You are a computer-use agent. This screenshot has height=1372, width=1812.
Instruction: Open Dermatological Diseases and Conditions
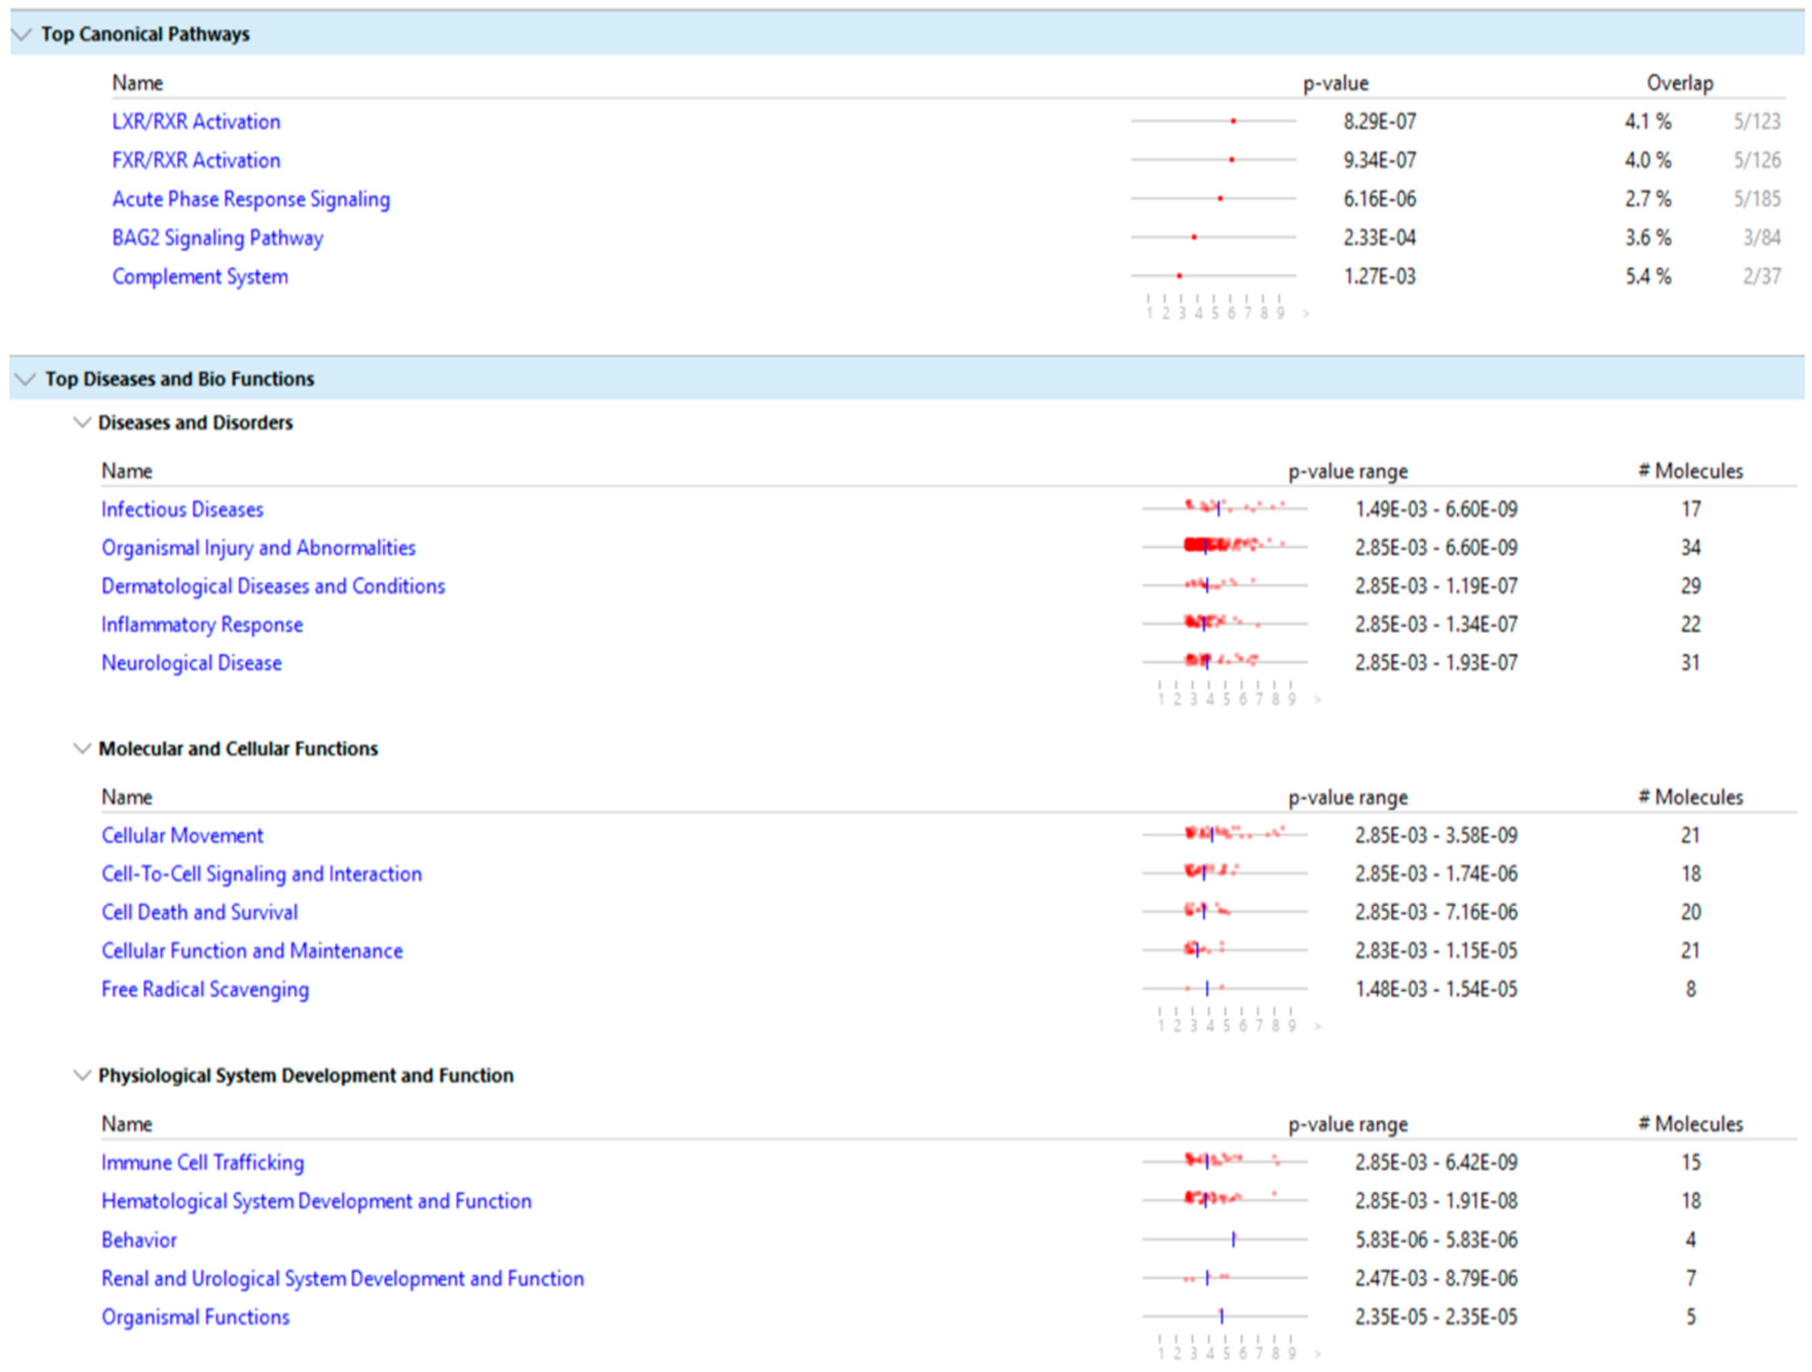[272, 586]
